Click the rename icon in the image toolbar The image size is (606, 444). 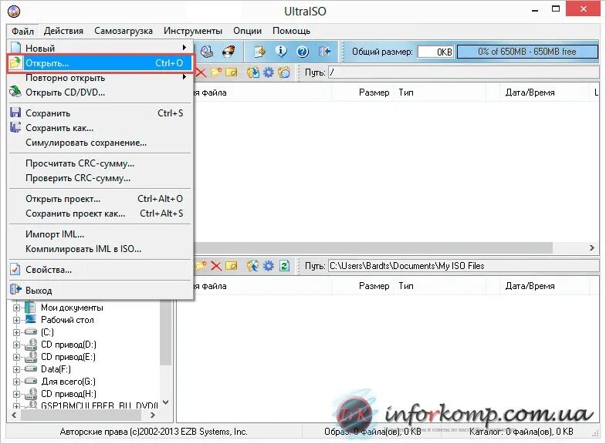pyautogui.click(x=232, y=72)
